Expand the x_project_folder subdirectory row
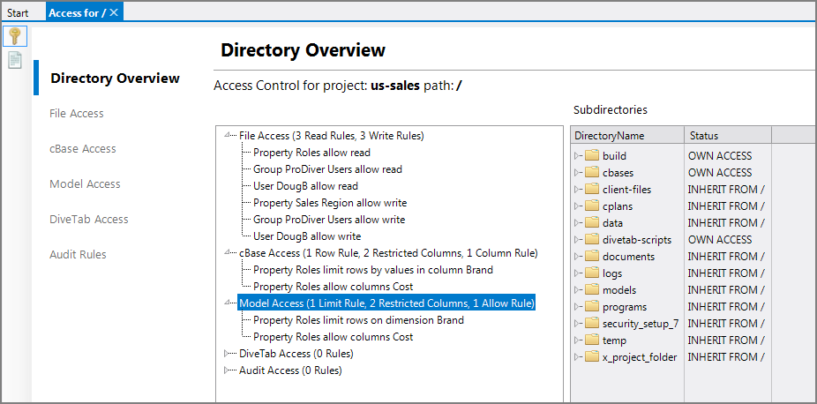 [x=577, y=356]
